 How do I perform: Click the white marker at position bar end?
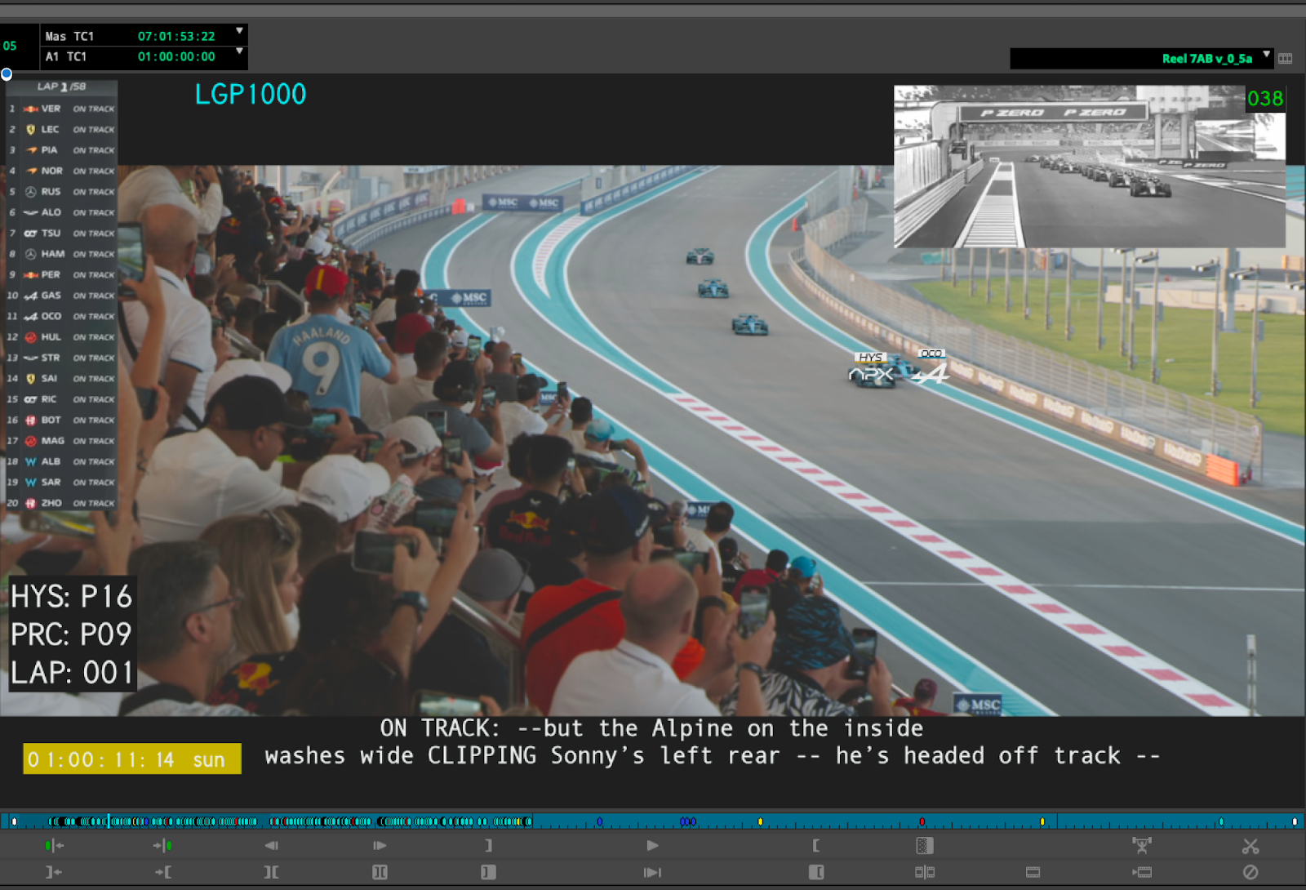click(x=1295, y=821)
